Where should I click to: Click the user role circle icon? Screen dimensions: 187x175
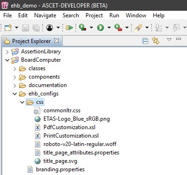pos(50,28)
